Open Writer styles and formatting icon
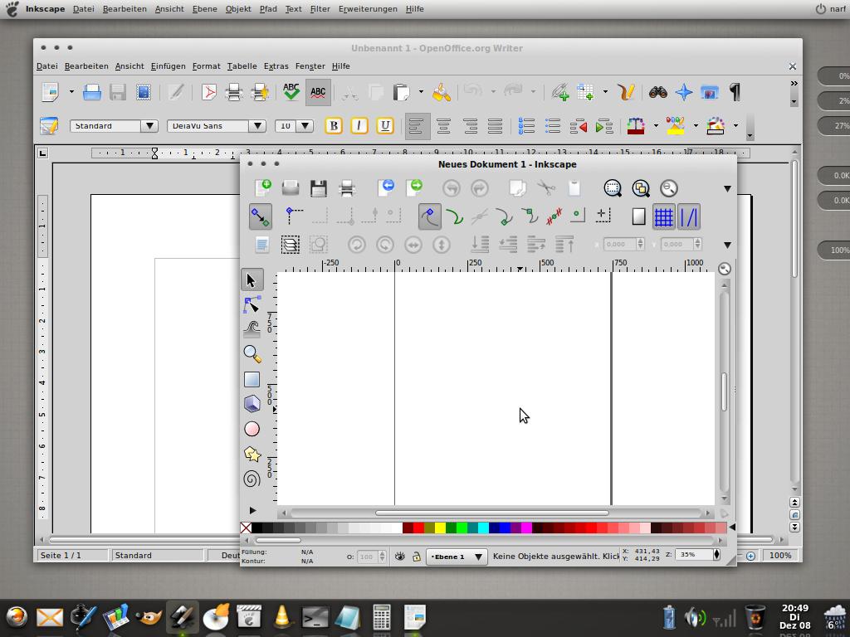Image resolution: width=850 pixels, height=637 pixels. (49, 126)
